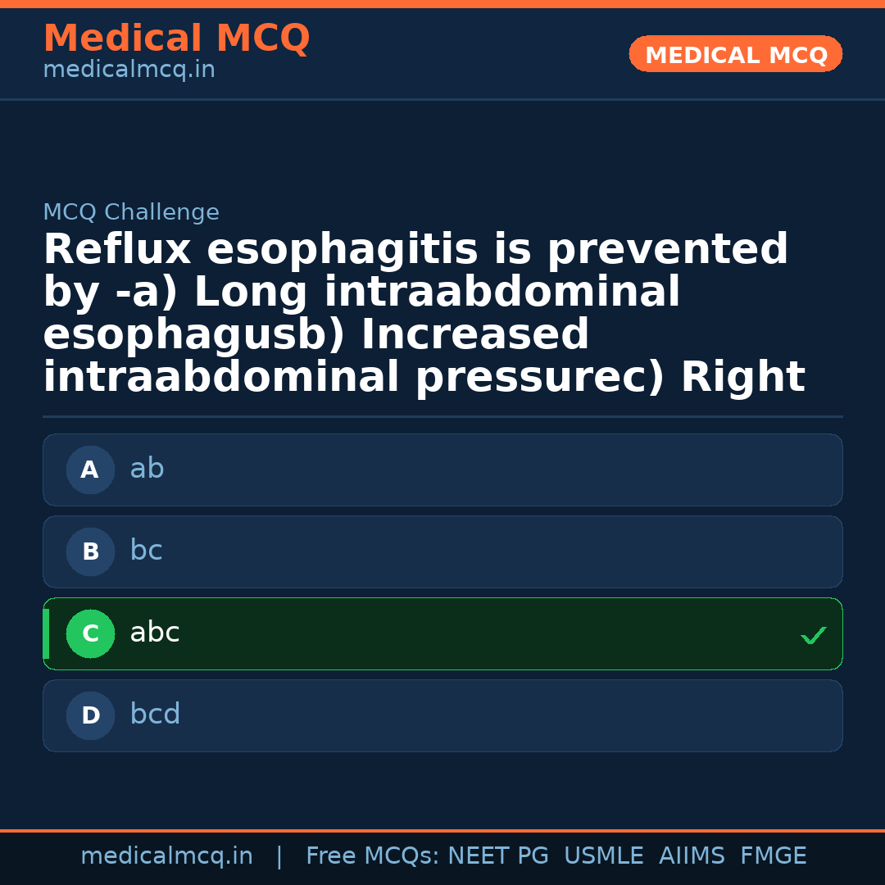
Task: Click the letter A option circle
Action: pos(90,470)
